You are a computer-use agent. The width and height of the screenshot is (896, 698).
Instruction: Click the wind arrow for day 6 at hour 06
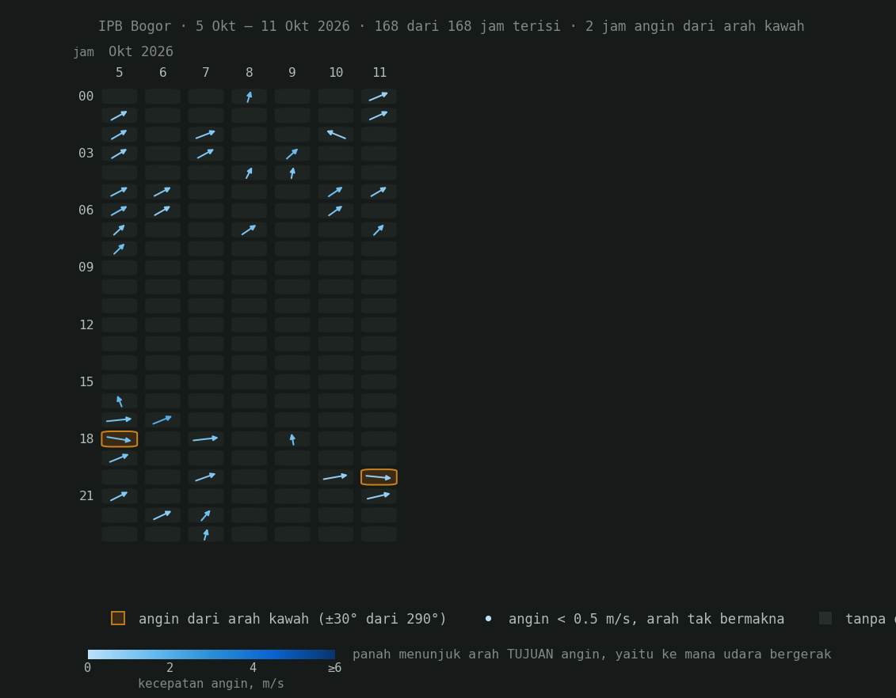(x=162, y=211)
